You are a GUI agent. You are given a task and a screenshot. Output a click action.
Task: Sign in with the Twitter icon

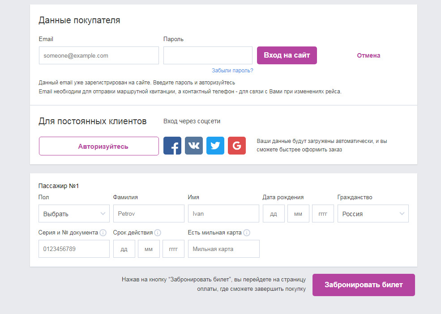tap(215, 146)
